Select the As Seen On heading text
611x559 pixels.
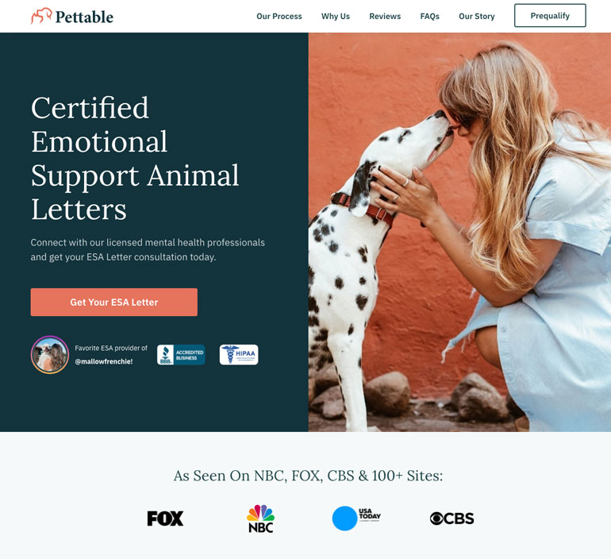pyautogui.click(x=308, y=476)
